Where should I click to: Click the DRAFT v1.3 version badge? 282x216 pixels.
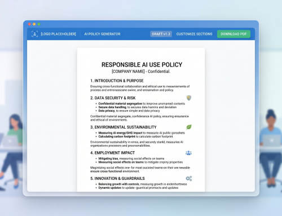point(161,34)
